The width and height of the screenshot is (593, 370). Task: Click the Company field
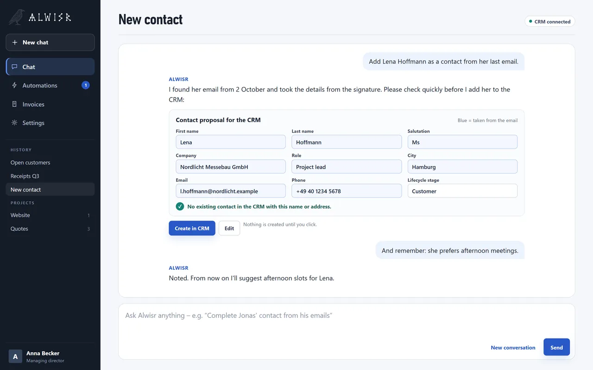[x=231, y=166]
